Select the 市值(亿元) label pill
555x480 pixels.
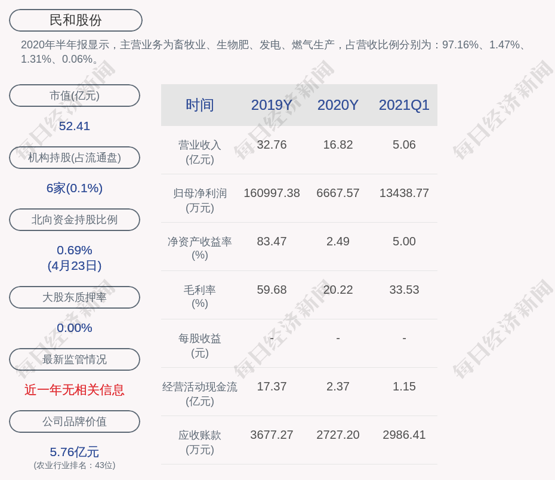[x=75, y=96]
